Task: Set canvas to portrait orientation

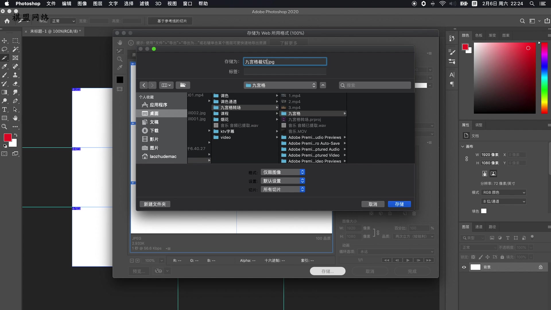Action: (485, 174)
